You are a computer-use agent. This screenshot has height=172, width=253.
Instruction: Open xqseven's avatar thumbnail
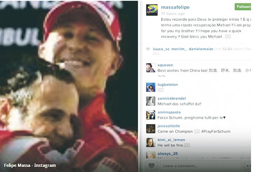coord(150,68)
